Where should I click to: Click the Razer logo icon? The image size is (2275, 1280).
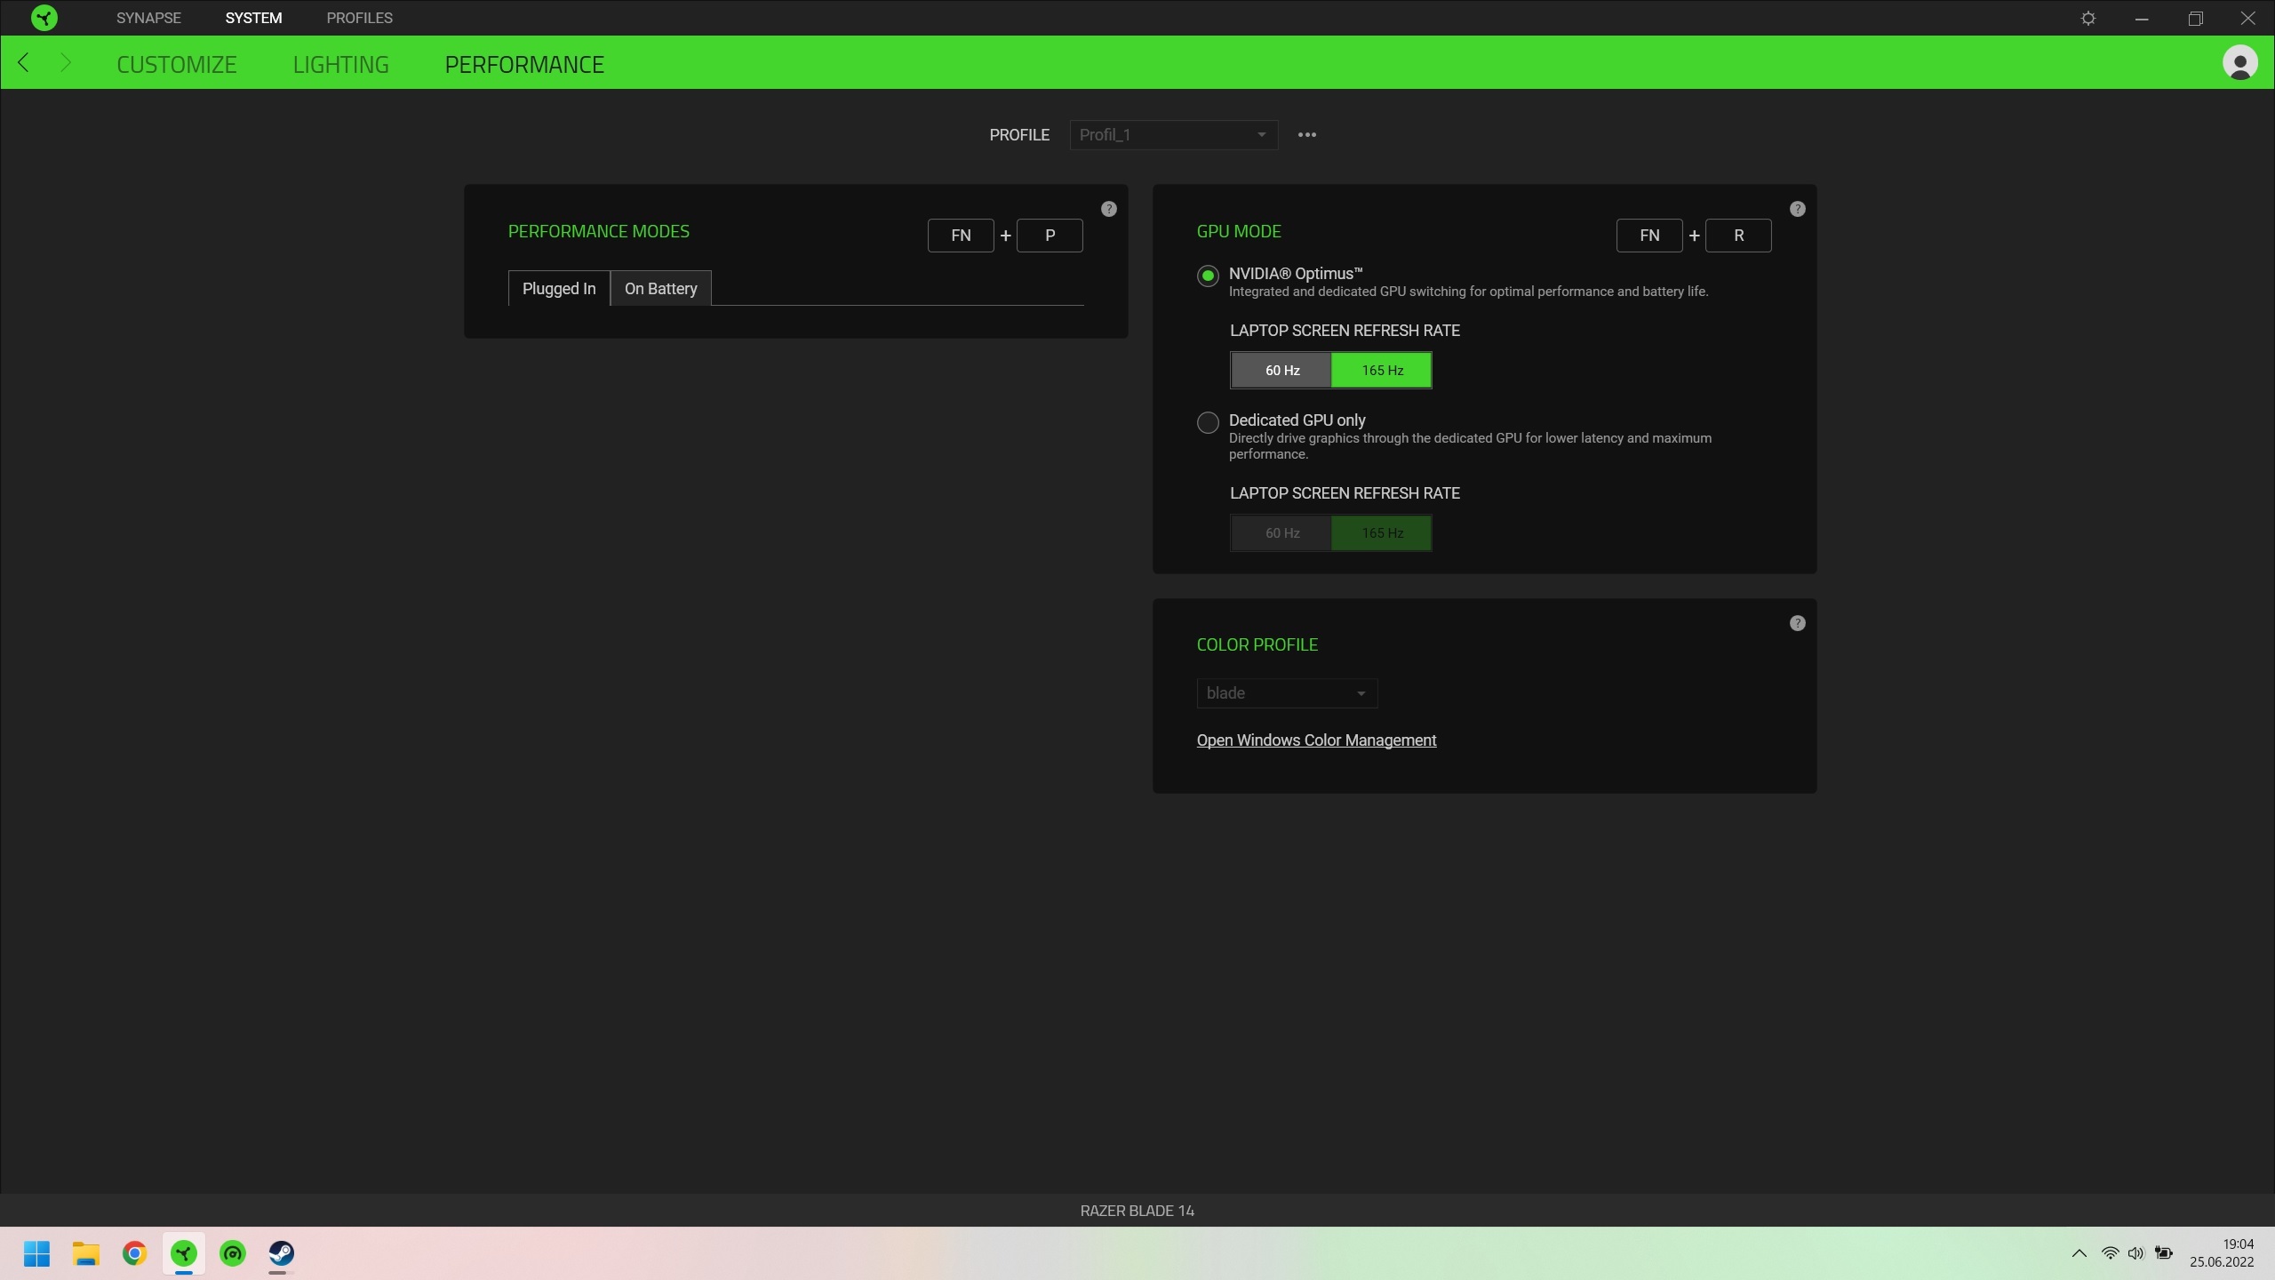coord(44,18)
